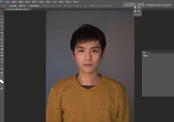This screenshot has width=174, height=122.
Task: Switch to the Properties (属性) panel tab
Action: pos(144,52)
